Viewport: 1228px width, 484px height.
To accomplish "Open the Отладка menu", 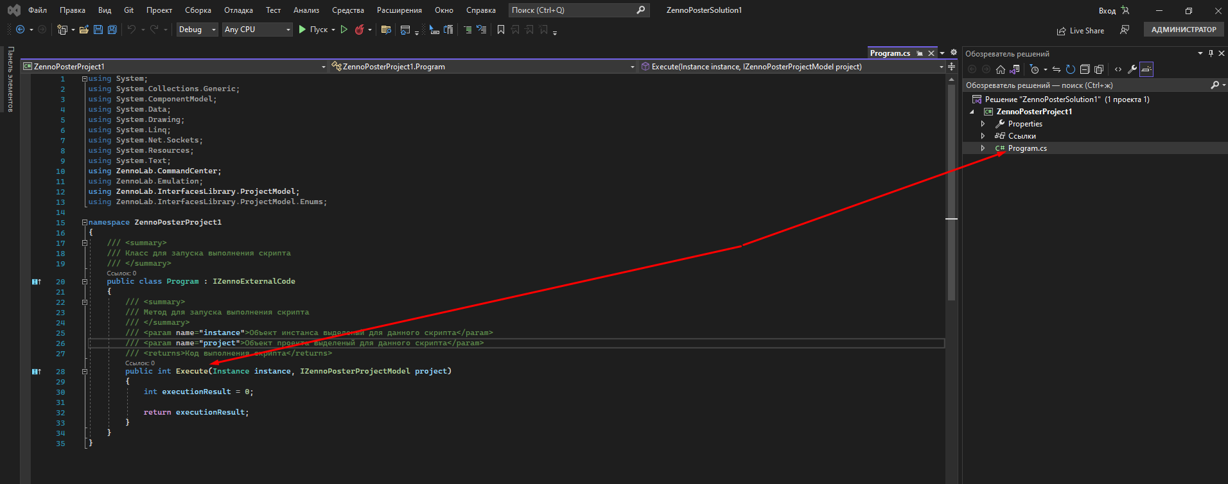I will 239,10.
